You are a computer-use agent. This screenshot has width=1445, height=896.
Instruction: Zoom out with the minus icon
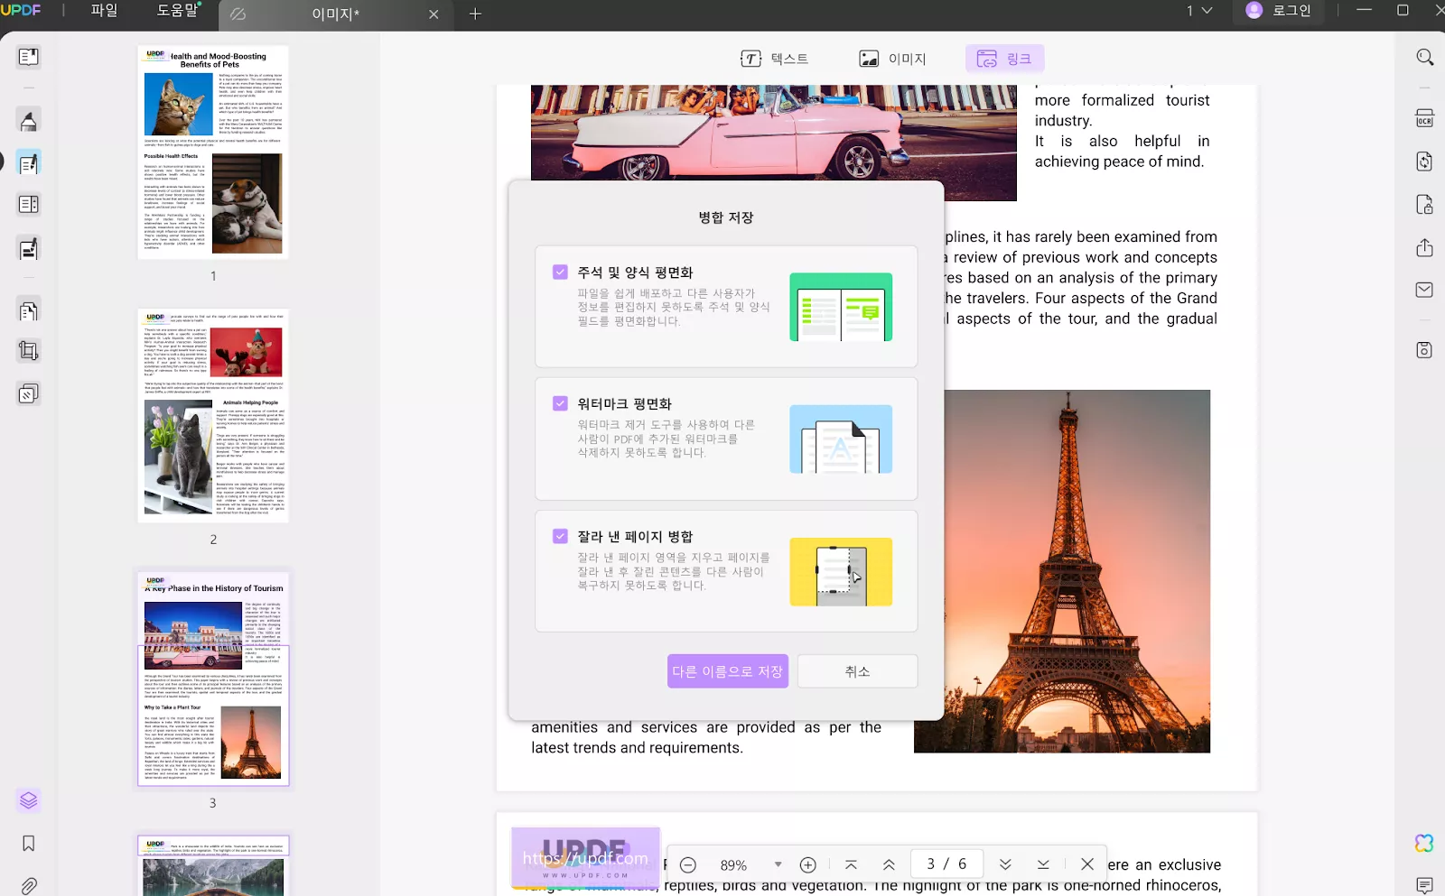pos(687,864)
